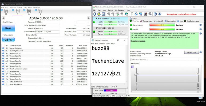This screenshot has height=106, width=206.
Task: Click graph horizontal scrollbar right arrow
Action: (200, 92)
